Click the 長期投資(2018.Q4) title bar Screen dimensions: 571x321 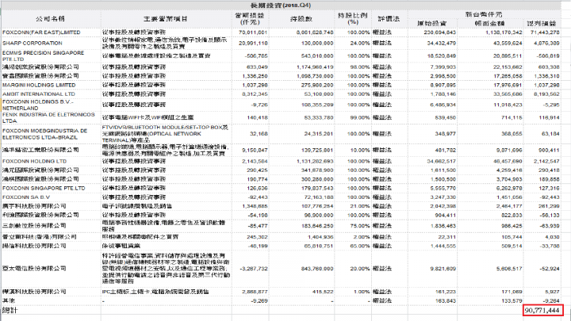click(x=281, y=6)
